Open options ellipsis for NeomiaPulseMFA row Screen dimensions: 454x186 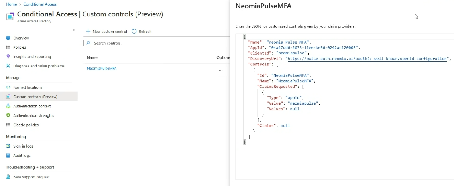click(x=220, y=70)
